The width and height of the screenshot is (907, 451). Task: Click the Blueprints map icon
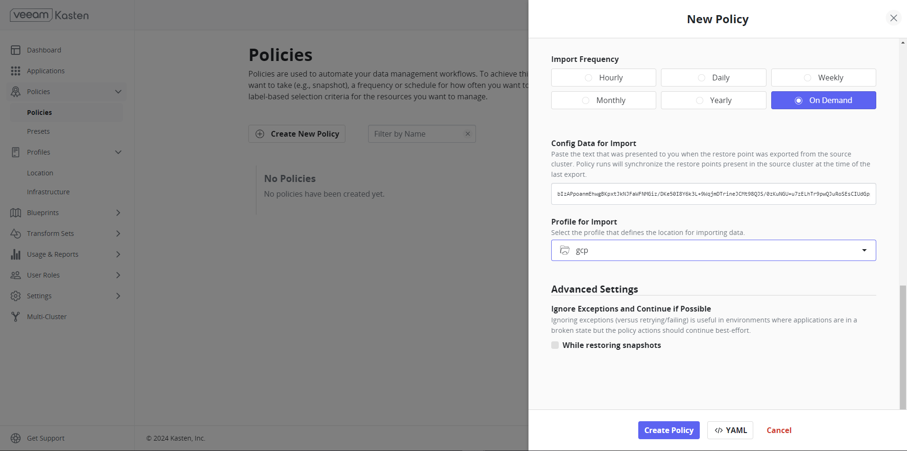[x=16, y=213]
